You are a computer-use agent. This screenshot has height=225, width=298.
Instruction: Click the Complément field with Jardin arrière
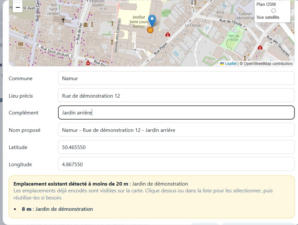coord(176,112)
